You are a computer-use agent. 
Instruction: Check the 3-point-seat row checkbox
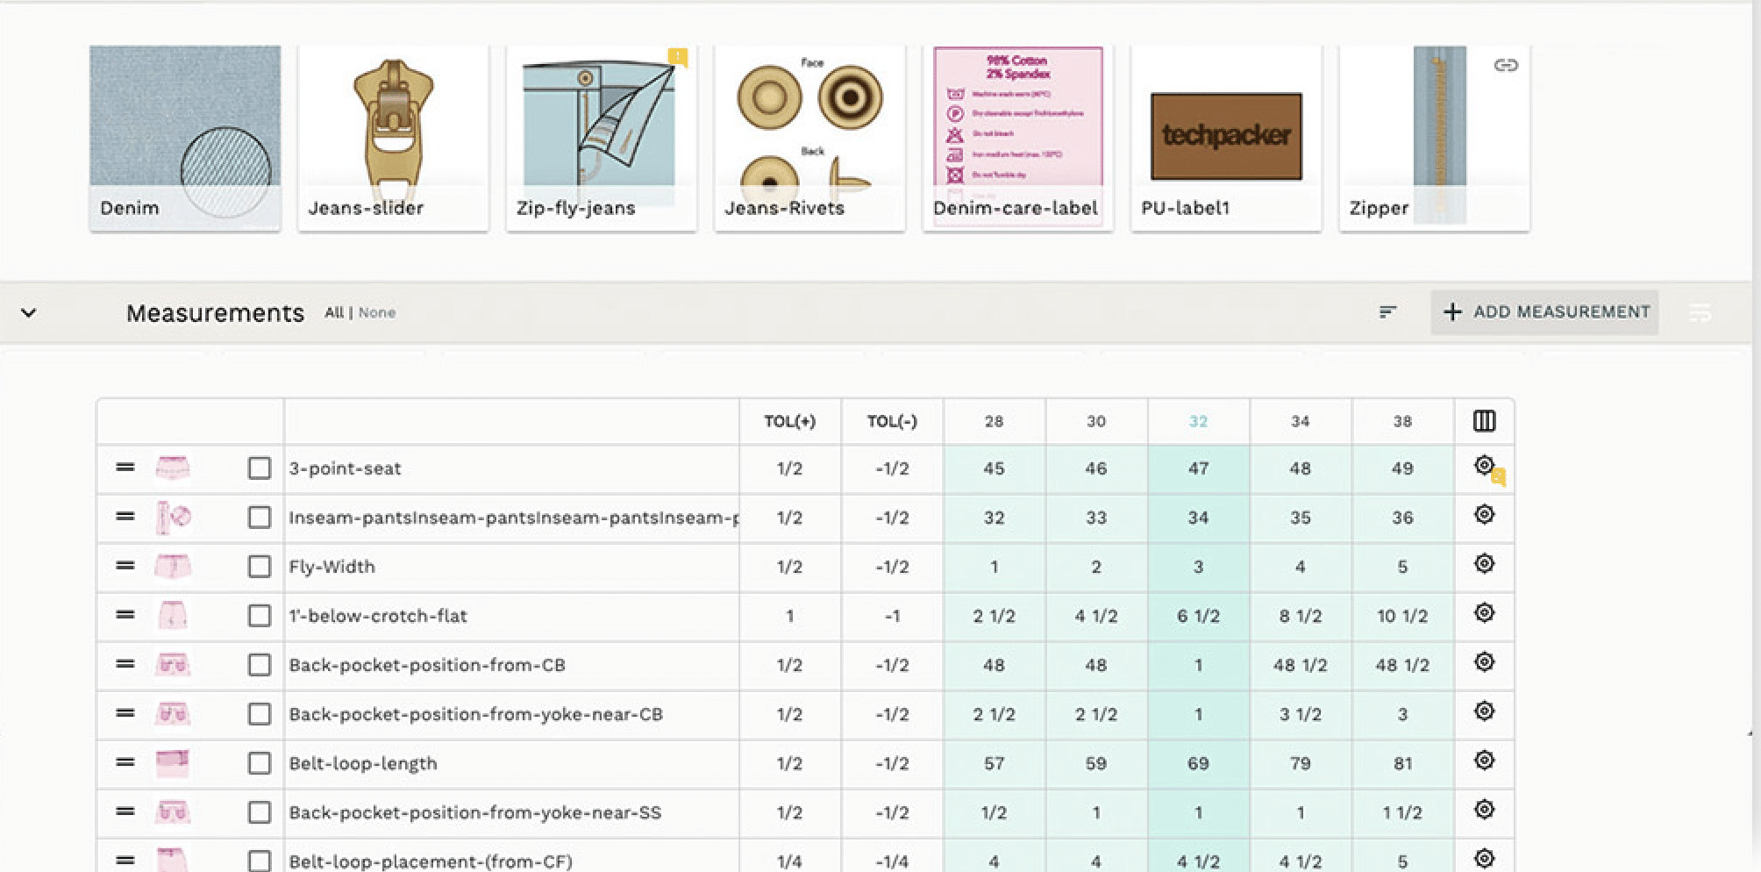pos(260,468)
